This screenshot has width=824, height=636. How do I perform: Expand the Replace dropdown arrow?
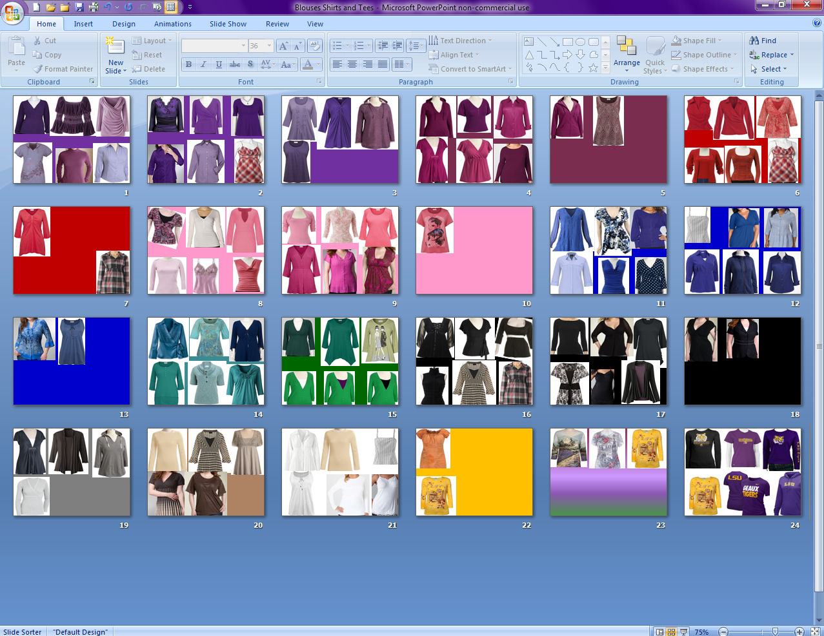(792, 55)
